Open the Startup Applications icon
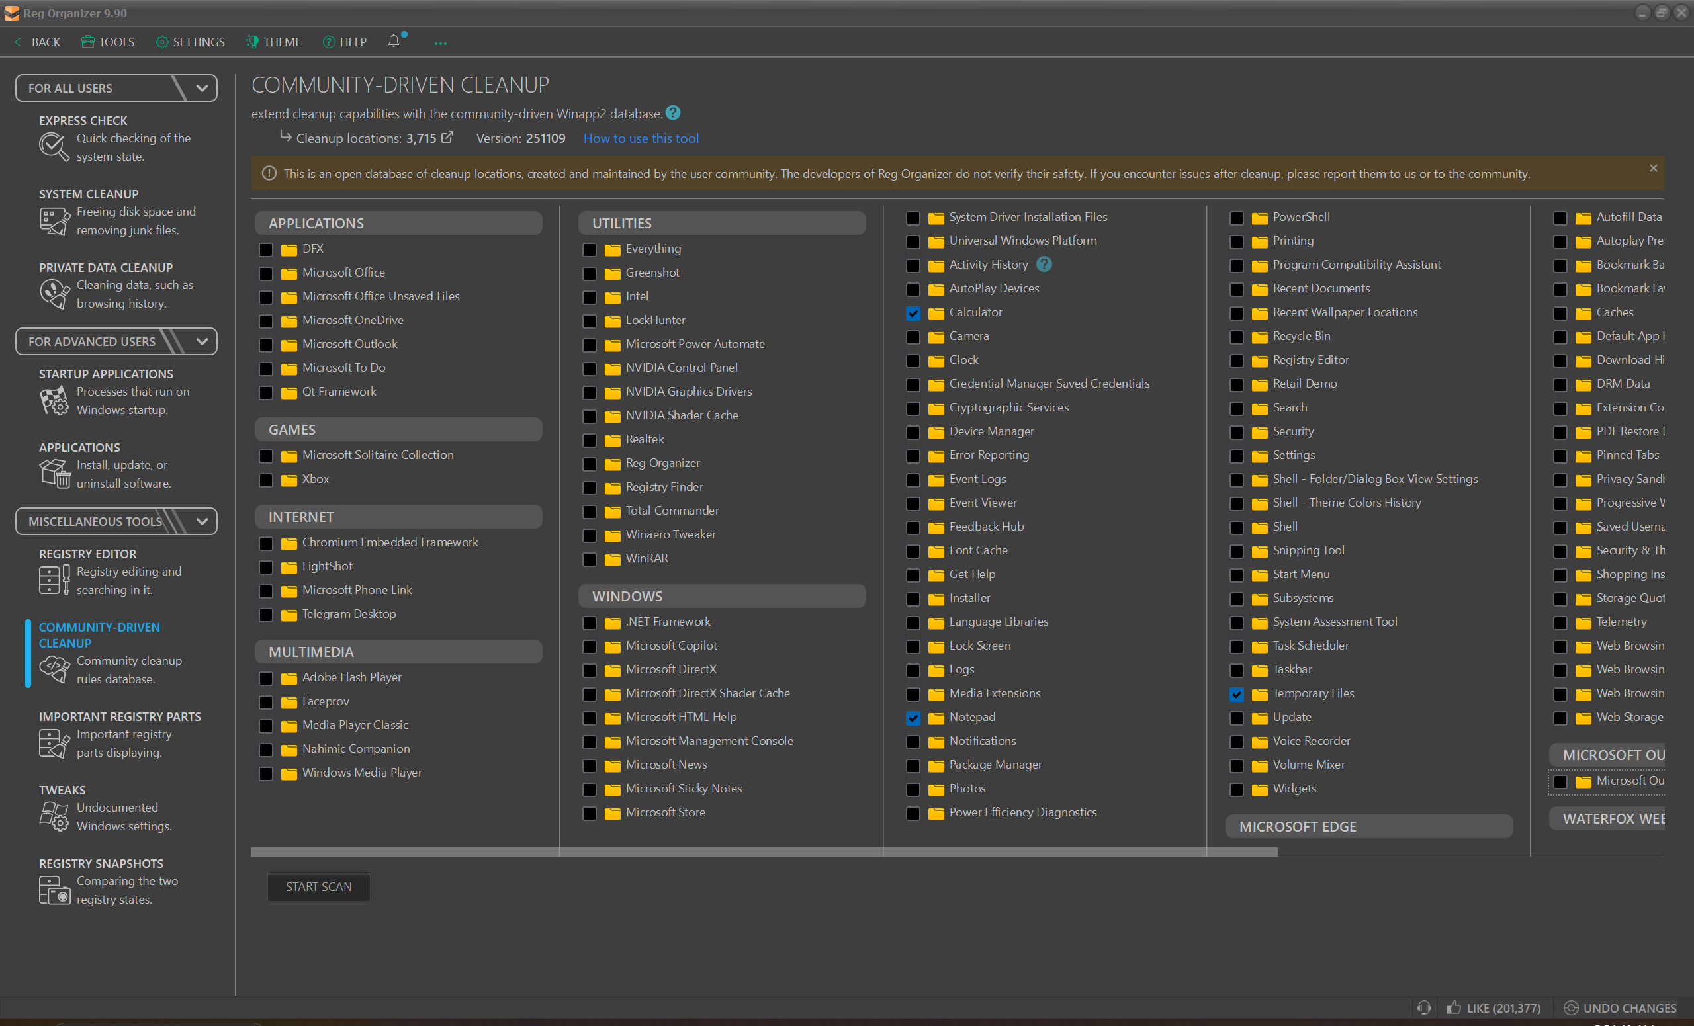 54,401
